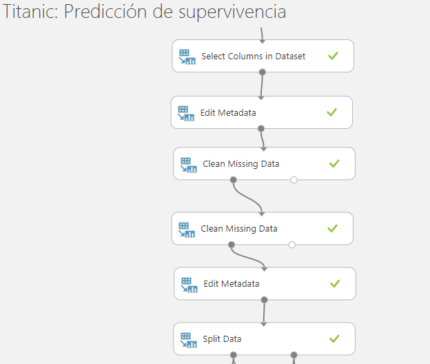Click the first Clean Missing Data module icon

(188, 165)
